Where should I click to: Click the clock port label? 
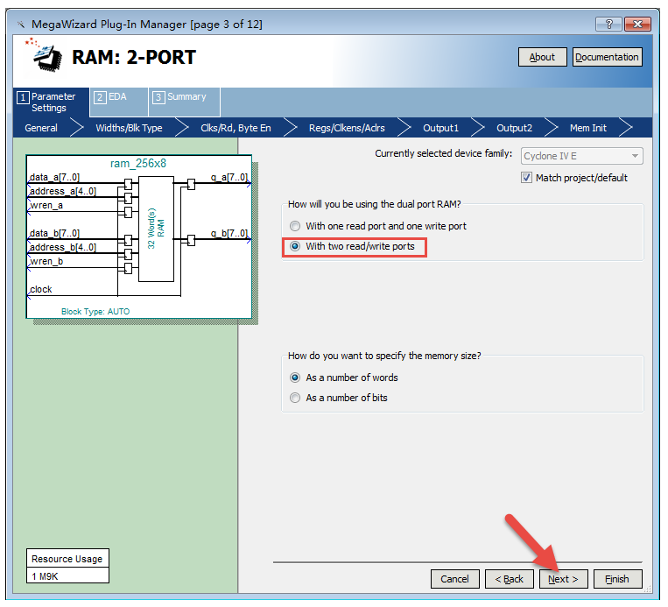click(x=41, y=289)
